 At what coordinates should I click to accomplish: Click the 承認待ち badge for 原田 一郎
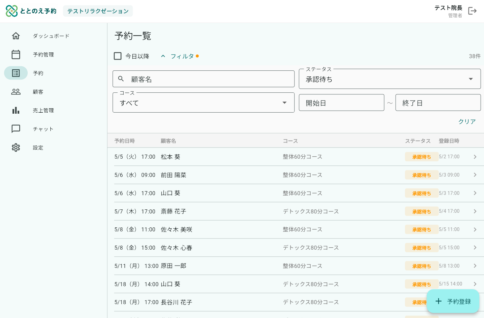click(x=422, y=266)
